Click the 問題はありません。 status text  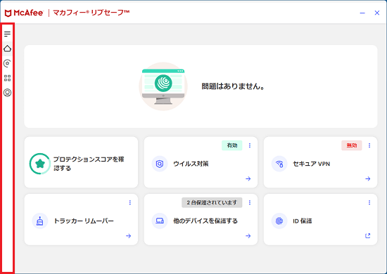coord(233,86)
